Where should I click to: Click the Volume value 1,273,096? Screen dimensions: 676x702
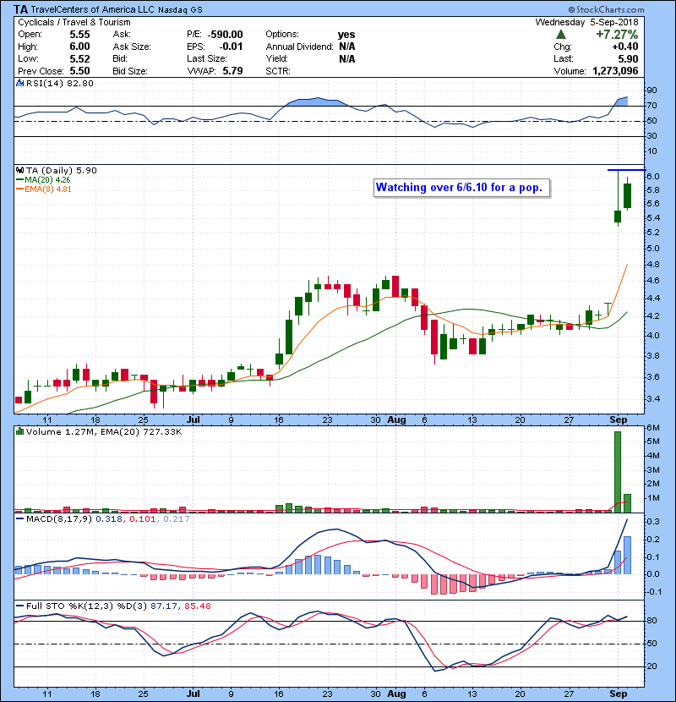tap(615, 71)
